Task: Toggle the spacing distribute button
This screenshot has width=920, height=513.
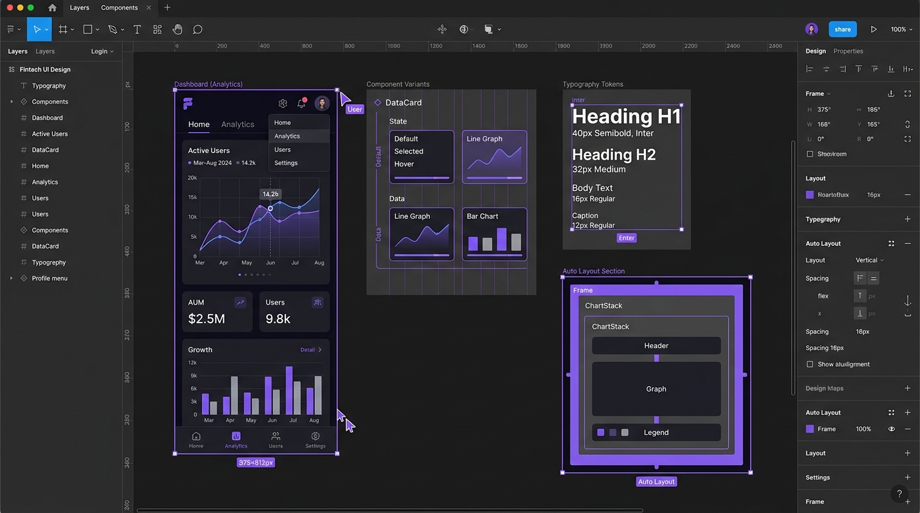Action: pos(874,279)
